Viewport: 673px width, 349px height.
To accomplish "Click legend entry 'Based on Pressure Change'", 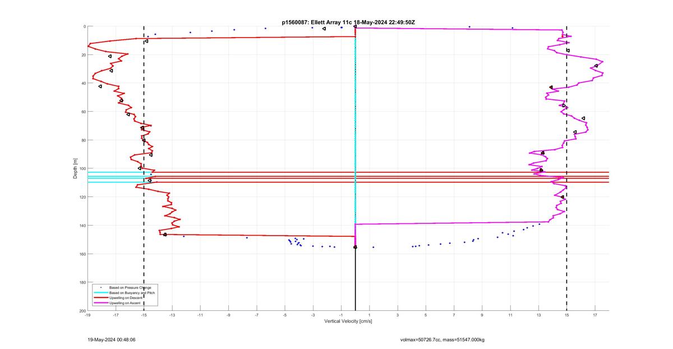I will (x=130, y=288).
